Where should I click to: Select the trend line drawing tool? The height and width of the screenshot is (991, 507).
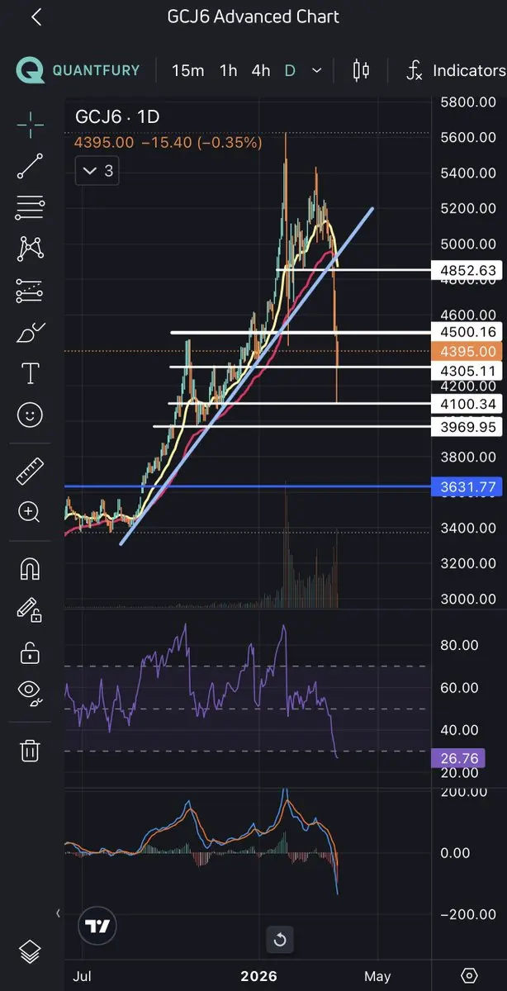[30, 166]
